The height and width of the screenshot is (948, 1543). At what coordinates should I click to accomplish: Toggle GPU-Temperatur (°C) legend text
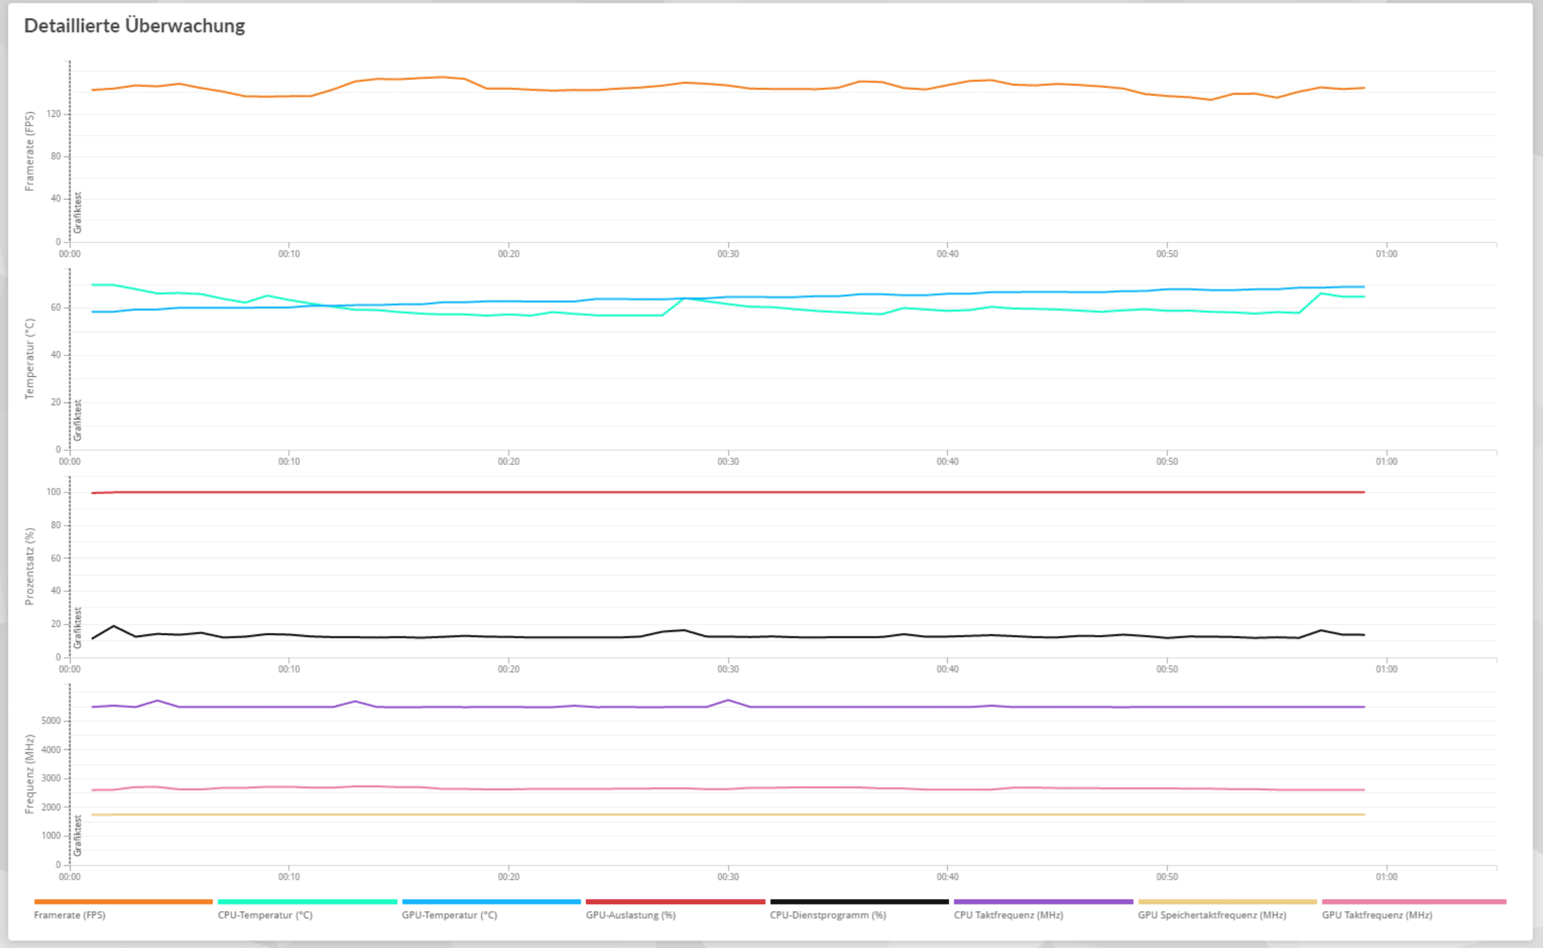[x=449, y=915]
